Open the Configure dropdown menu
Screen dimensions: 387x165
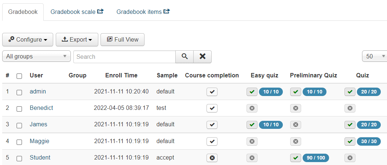(x=28, y=40)
